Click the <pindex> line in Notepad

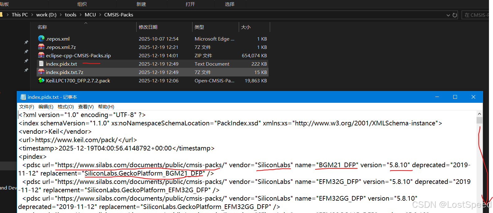click(x=33, y=157)
